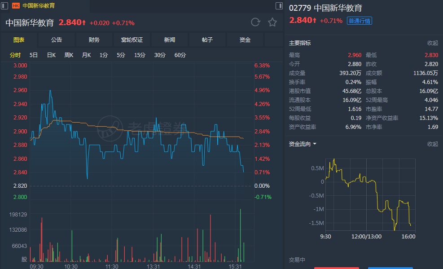This screenshot has height=269, width=443.
Task: Open the 新闻 tab
Action: [170, 40]
